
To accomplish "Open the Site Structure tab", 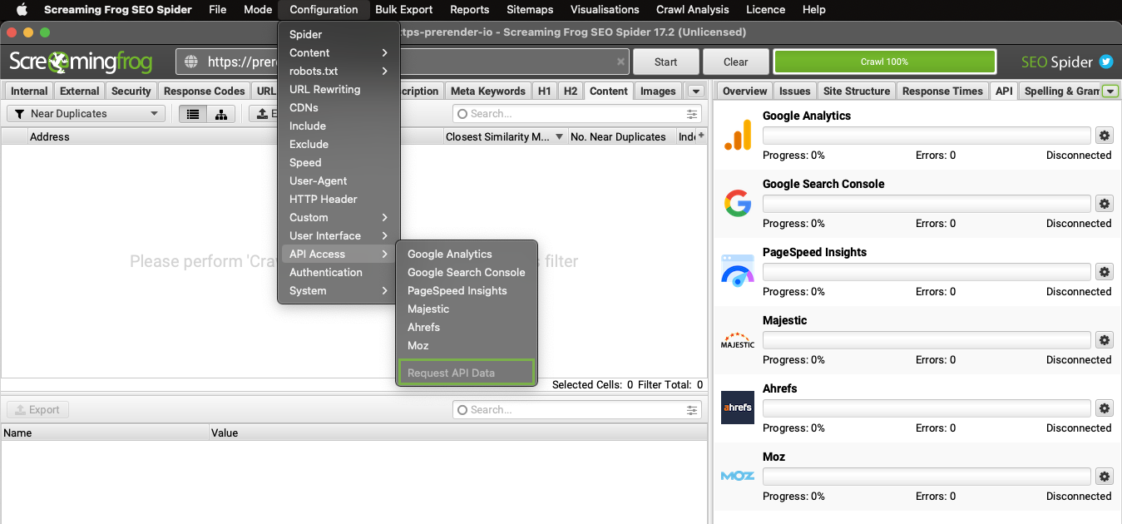I will click(856, 91).
